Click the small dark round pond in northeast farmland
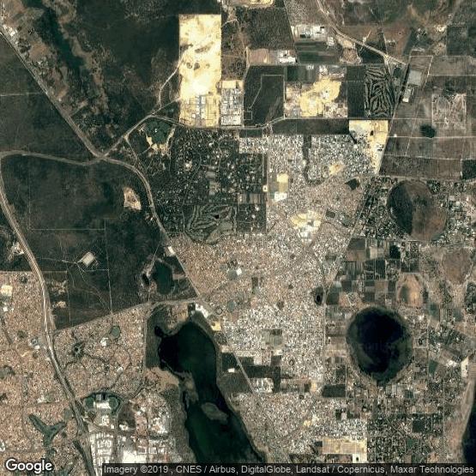The height and width of the screenshot is (476, 476). (x=427, y=131)
